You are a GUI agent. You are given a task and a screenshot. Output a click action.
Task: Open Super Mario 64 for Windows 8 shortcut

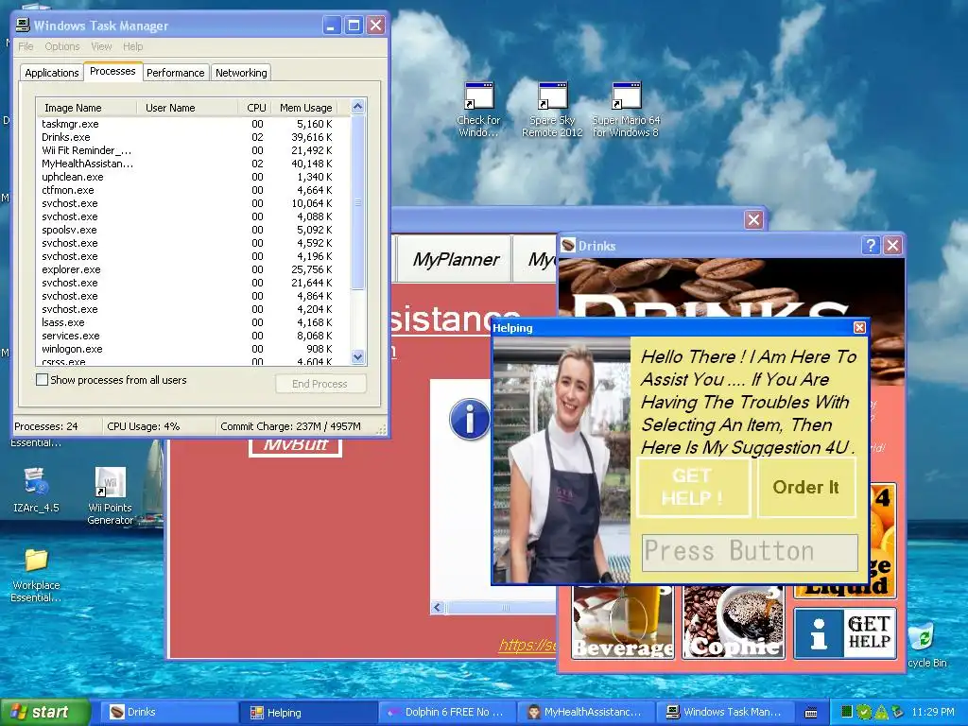tap(626, 111)
